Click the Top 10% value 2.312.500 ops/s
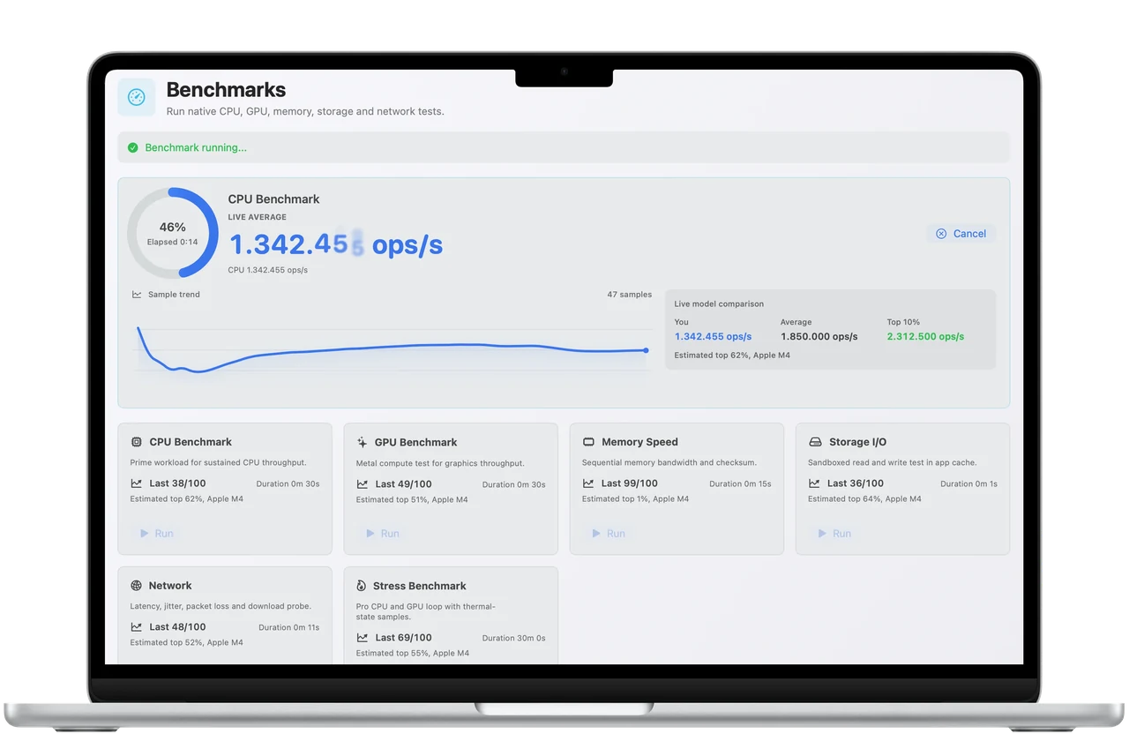 [925, 337]
